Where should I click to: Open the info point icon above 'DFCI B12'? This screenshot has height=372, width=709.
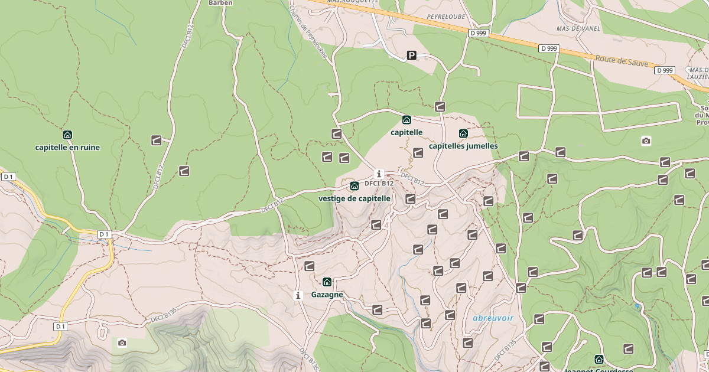click(379, 174)
